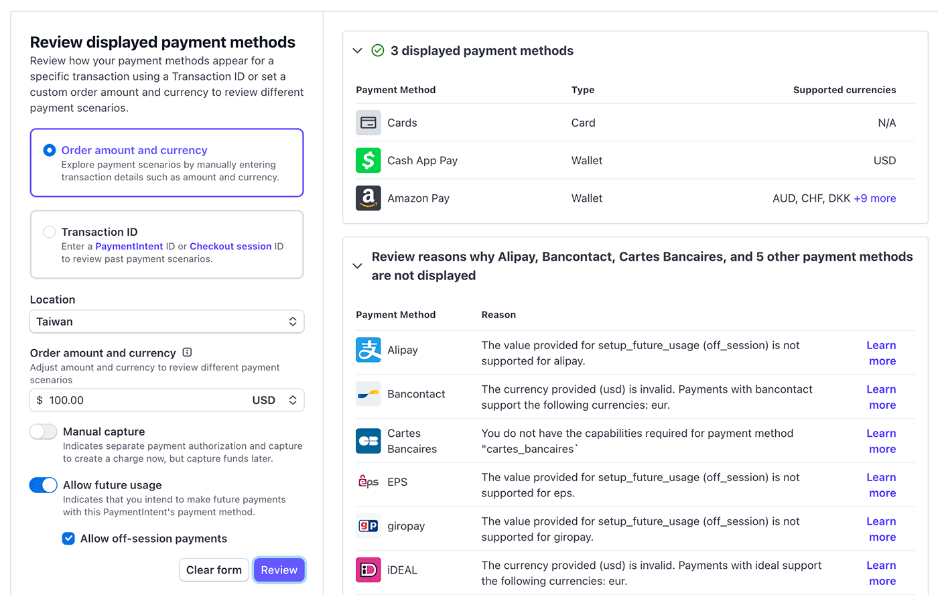938x595 pixels.
Task: Collapse the 3 displayed payment methods section
Action: tap(357, 50)
